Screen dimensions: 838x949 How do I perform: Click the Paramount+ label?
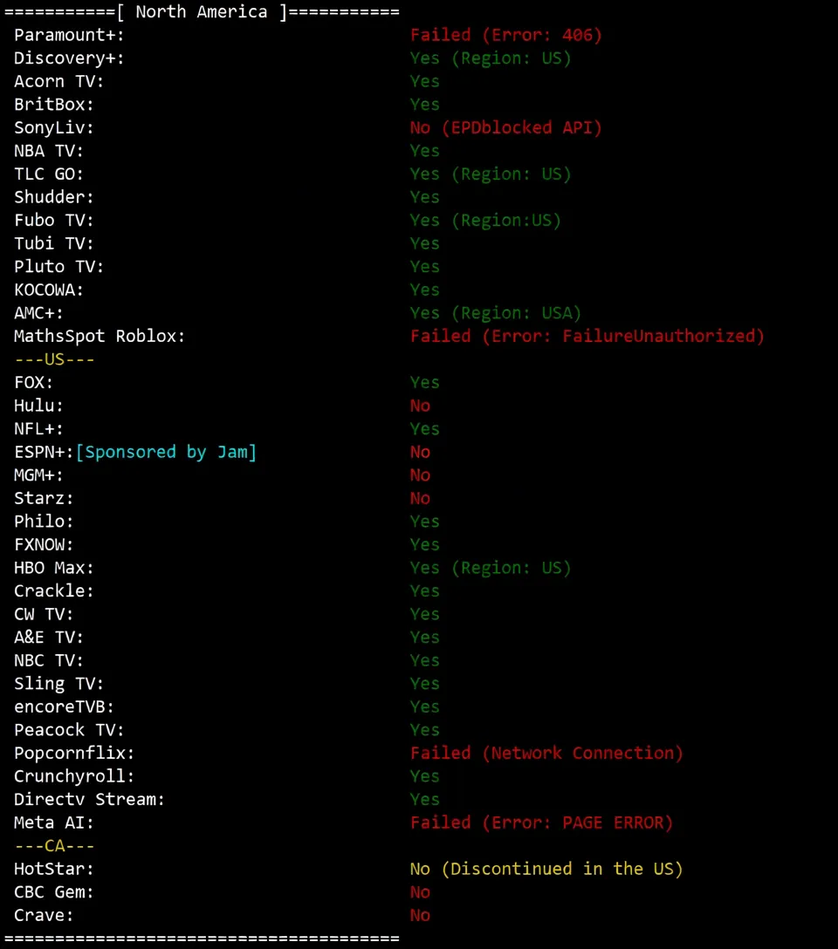click(69, 35)
